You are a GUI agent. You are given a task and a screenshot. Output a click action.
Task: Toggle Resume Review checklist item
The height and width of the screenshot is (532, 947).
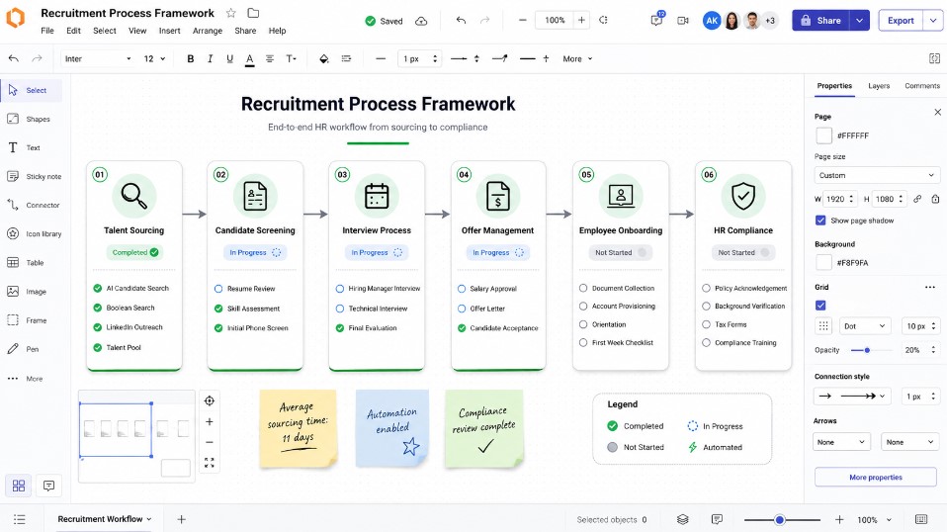[x=218, y=289]
